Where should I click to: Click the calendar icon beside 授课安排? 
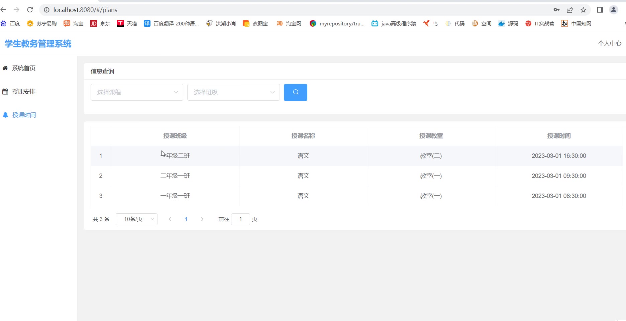(5, 92)
